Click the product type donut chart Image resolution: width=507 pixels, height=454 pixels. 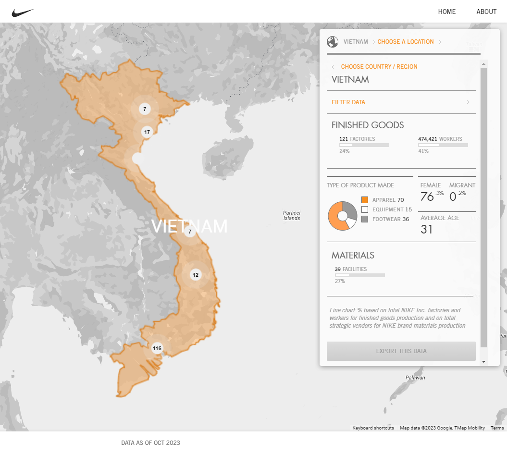pos(343,216)
